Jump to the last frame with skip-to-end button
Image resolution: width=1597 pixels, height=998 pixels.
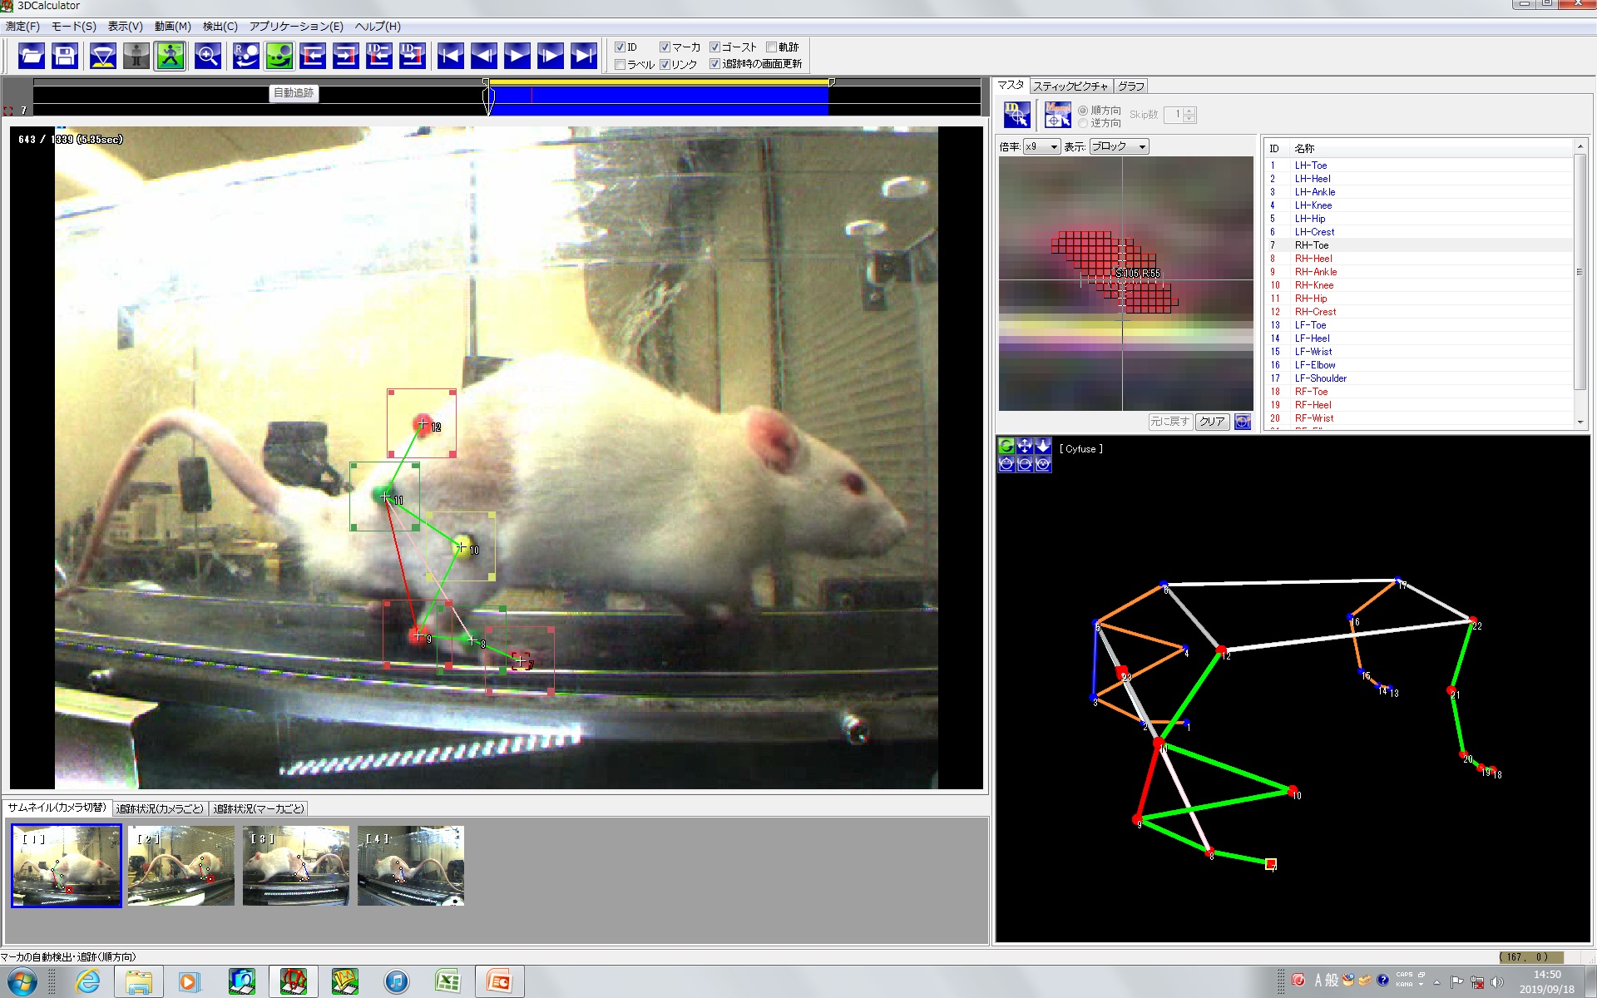pos(584,56)
